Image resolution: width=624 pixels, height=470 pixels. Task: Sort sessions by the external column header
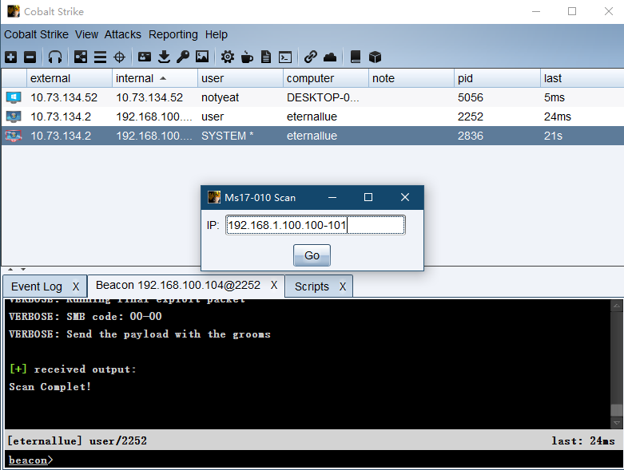pos(70,78)
